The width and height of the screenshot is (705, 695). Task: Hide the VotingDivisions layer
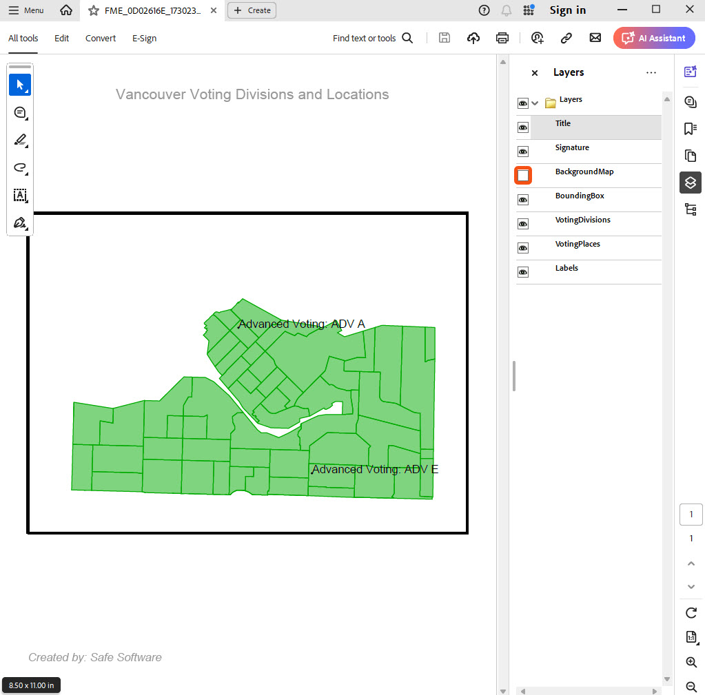523,224
